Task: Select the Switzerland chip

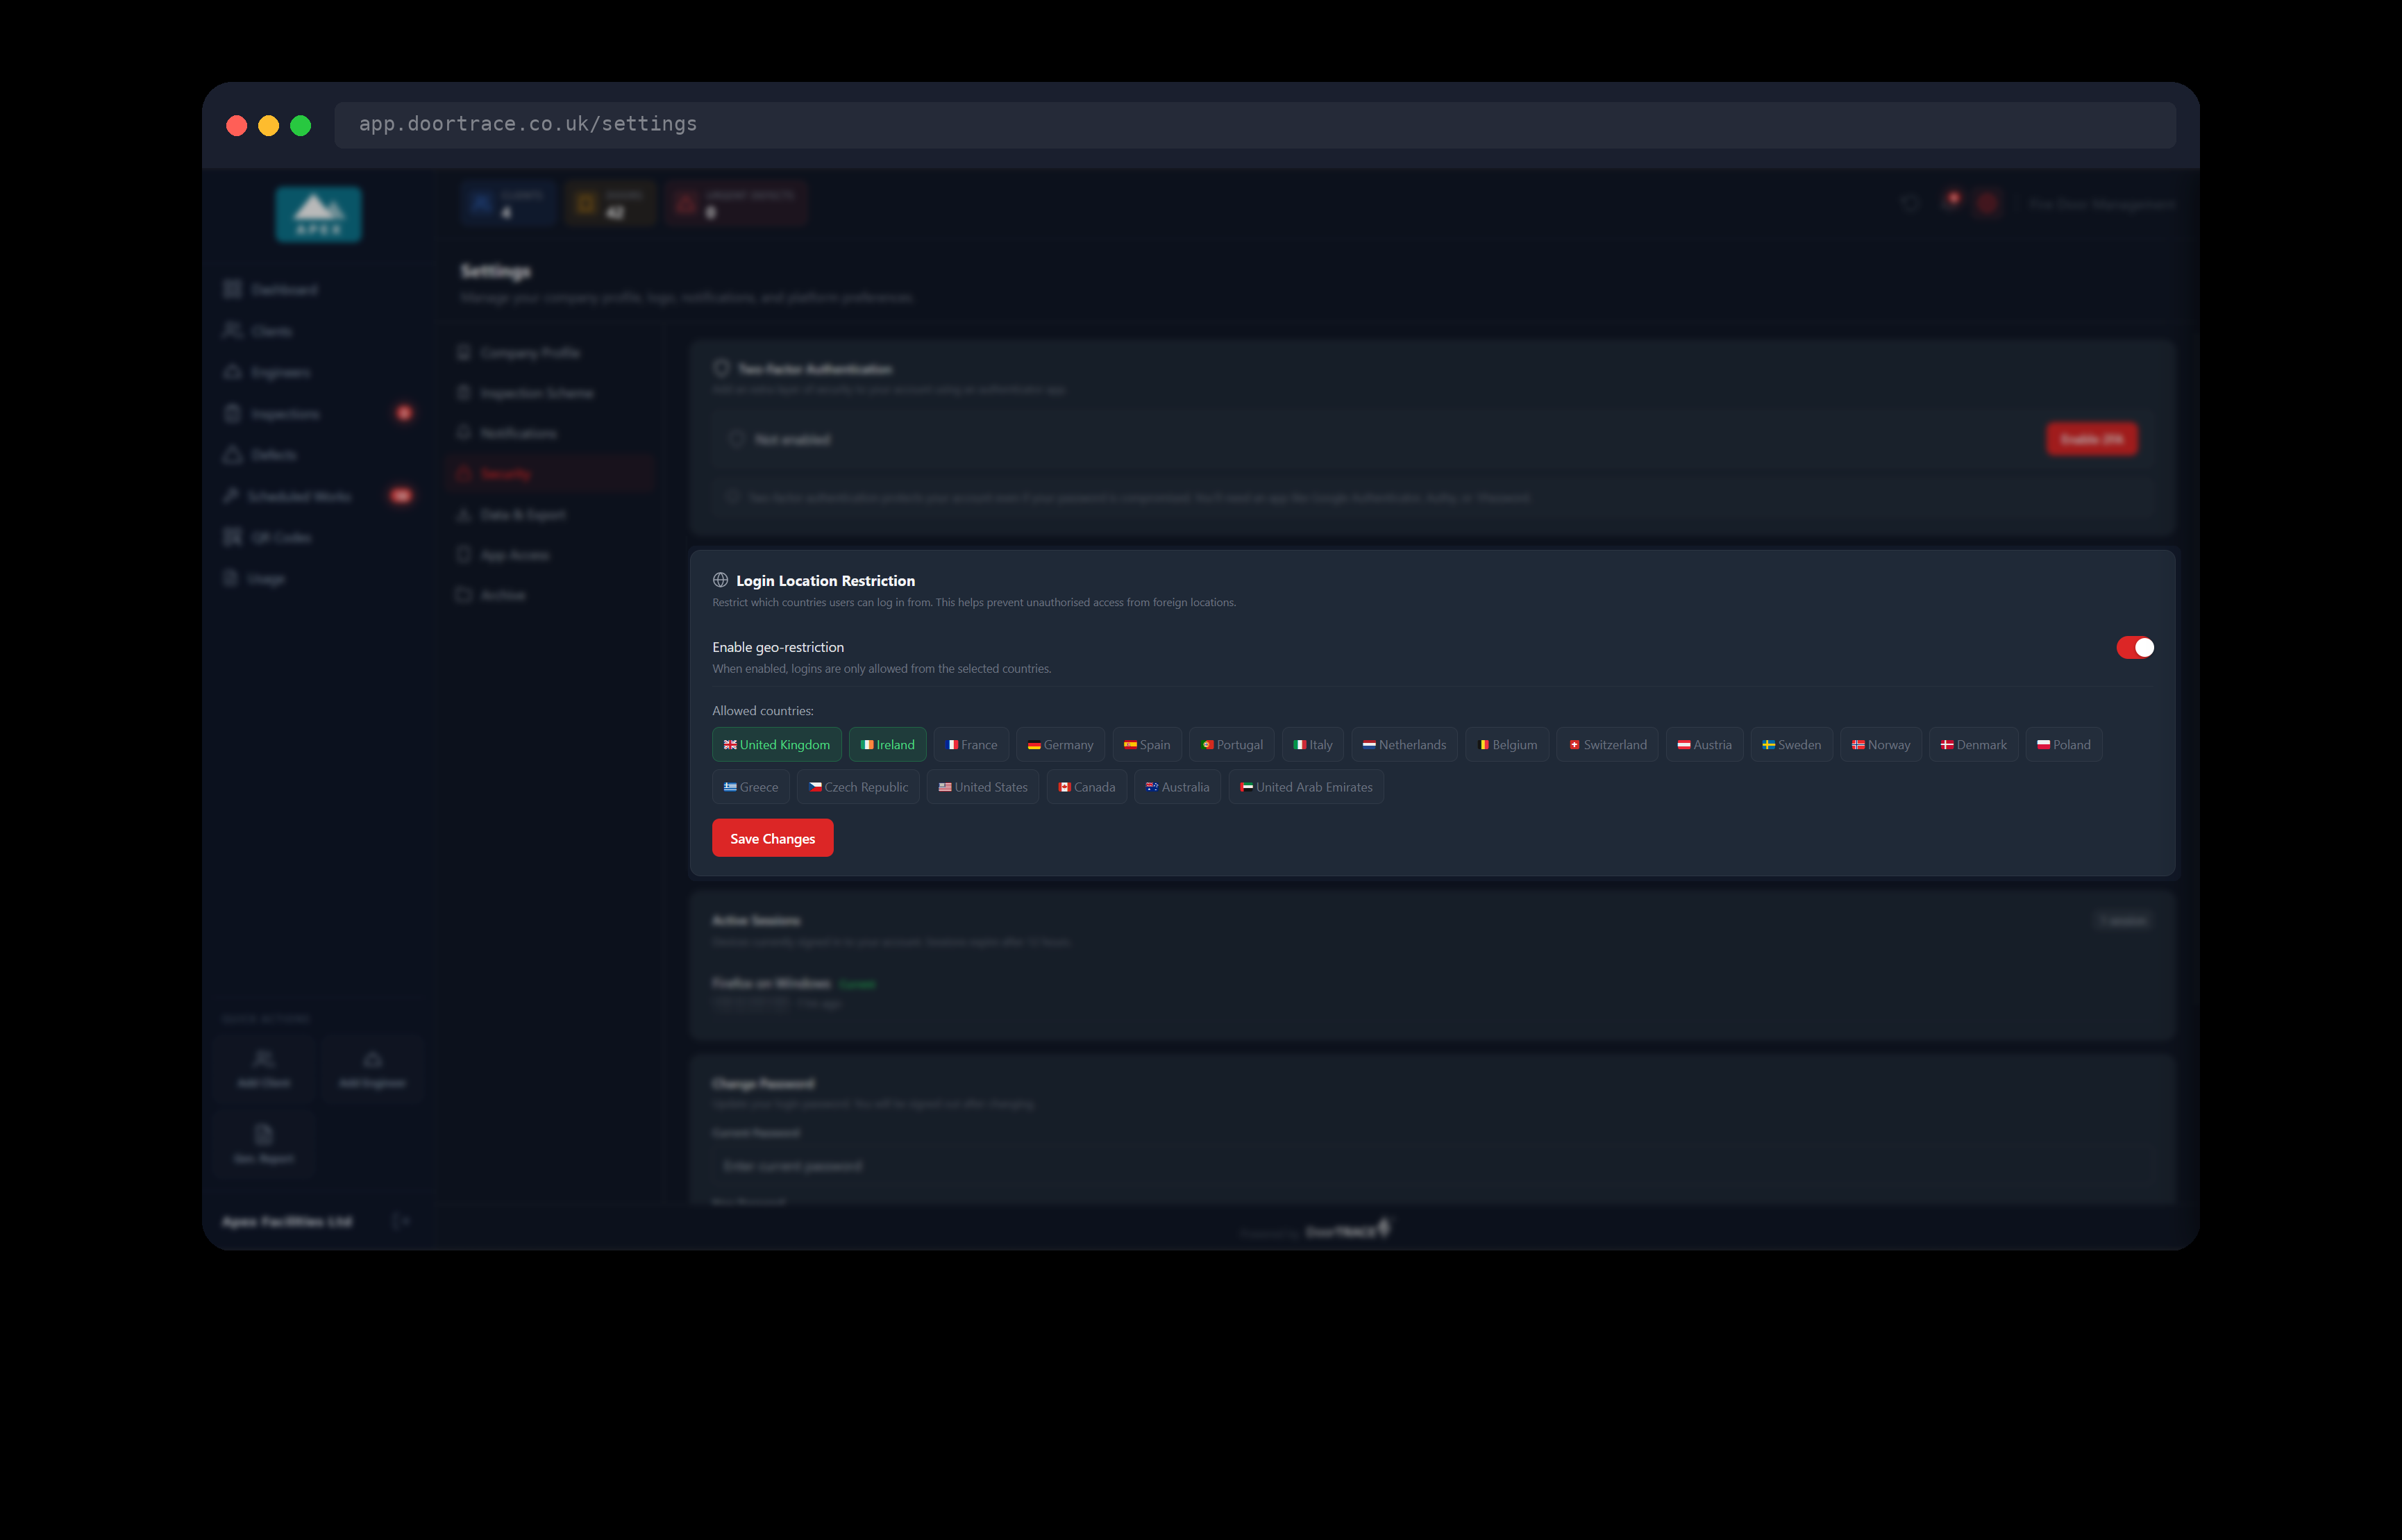Action: tap(1607, 744)
